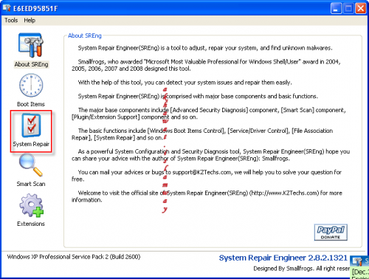Screen dimensions: 369x279
Task: Open the Help menu
Action: point(30,20)
